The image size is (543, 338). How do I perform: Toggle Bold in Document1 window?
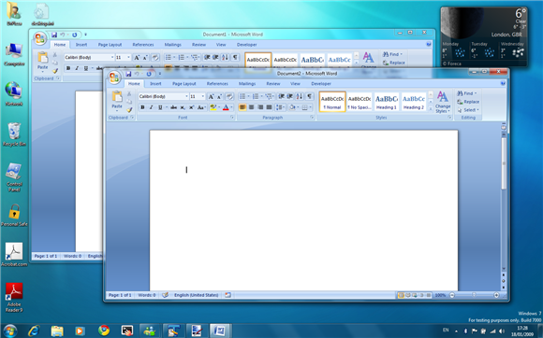pos(68,68)
